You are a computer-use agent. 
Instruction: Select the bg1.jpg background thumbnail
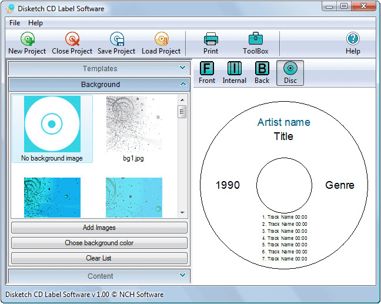tap(134, 124)
